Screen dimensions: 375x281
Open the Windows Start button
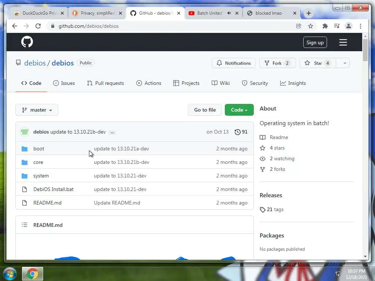point(10,274)
